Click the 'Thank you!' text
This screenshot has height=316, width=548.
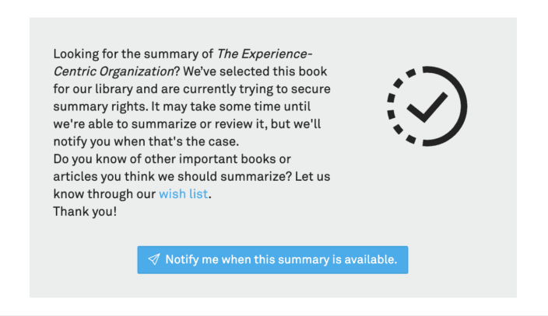tap(85, 211)
